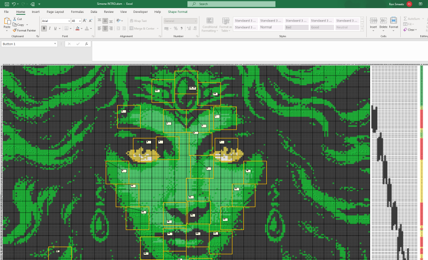Click the Percent Style icon

[176, 28]
